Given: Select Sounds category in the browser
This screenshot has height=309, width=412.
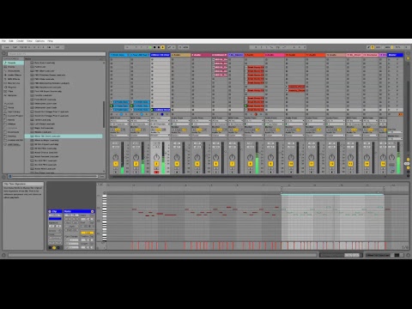Looking at the screenshot, I should (x=14, y=63).
